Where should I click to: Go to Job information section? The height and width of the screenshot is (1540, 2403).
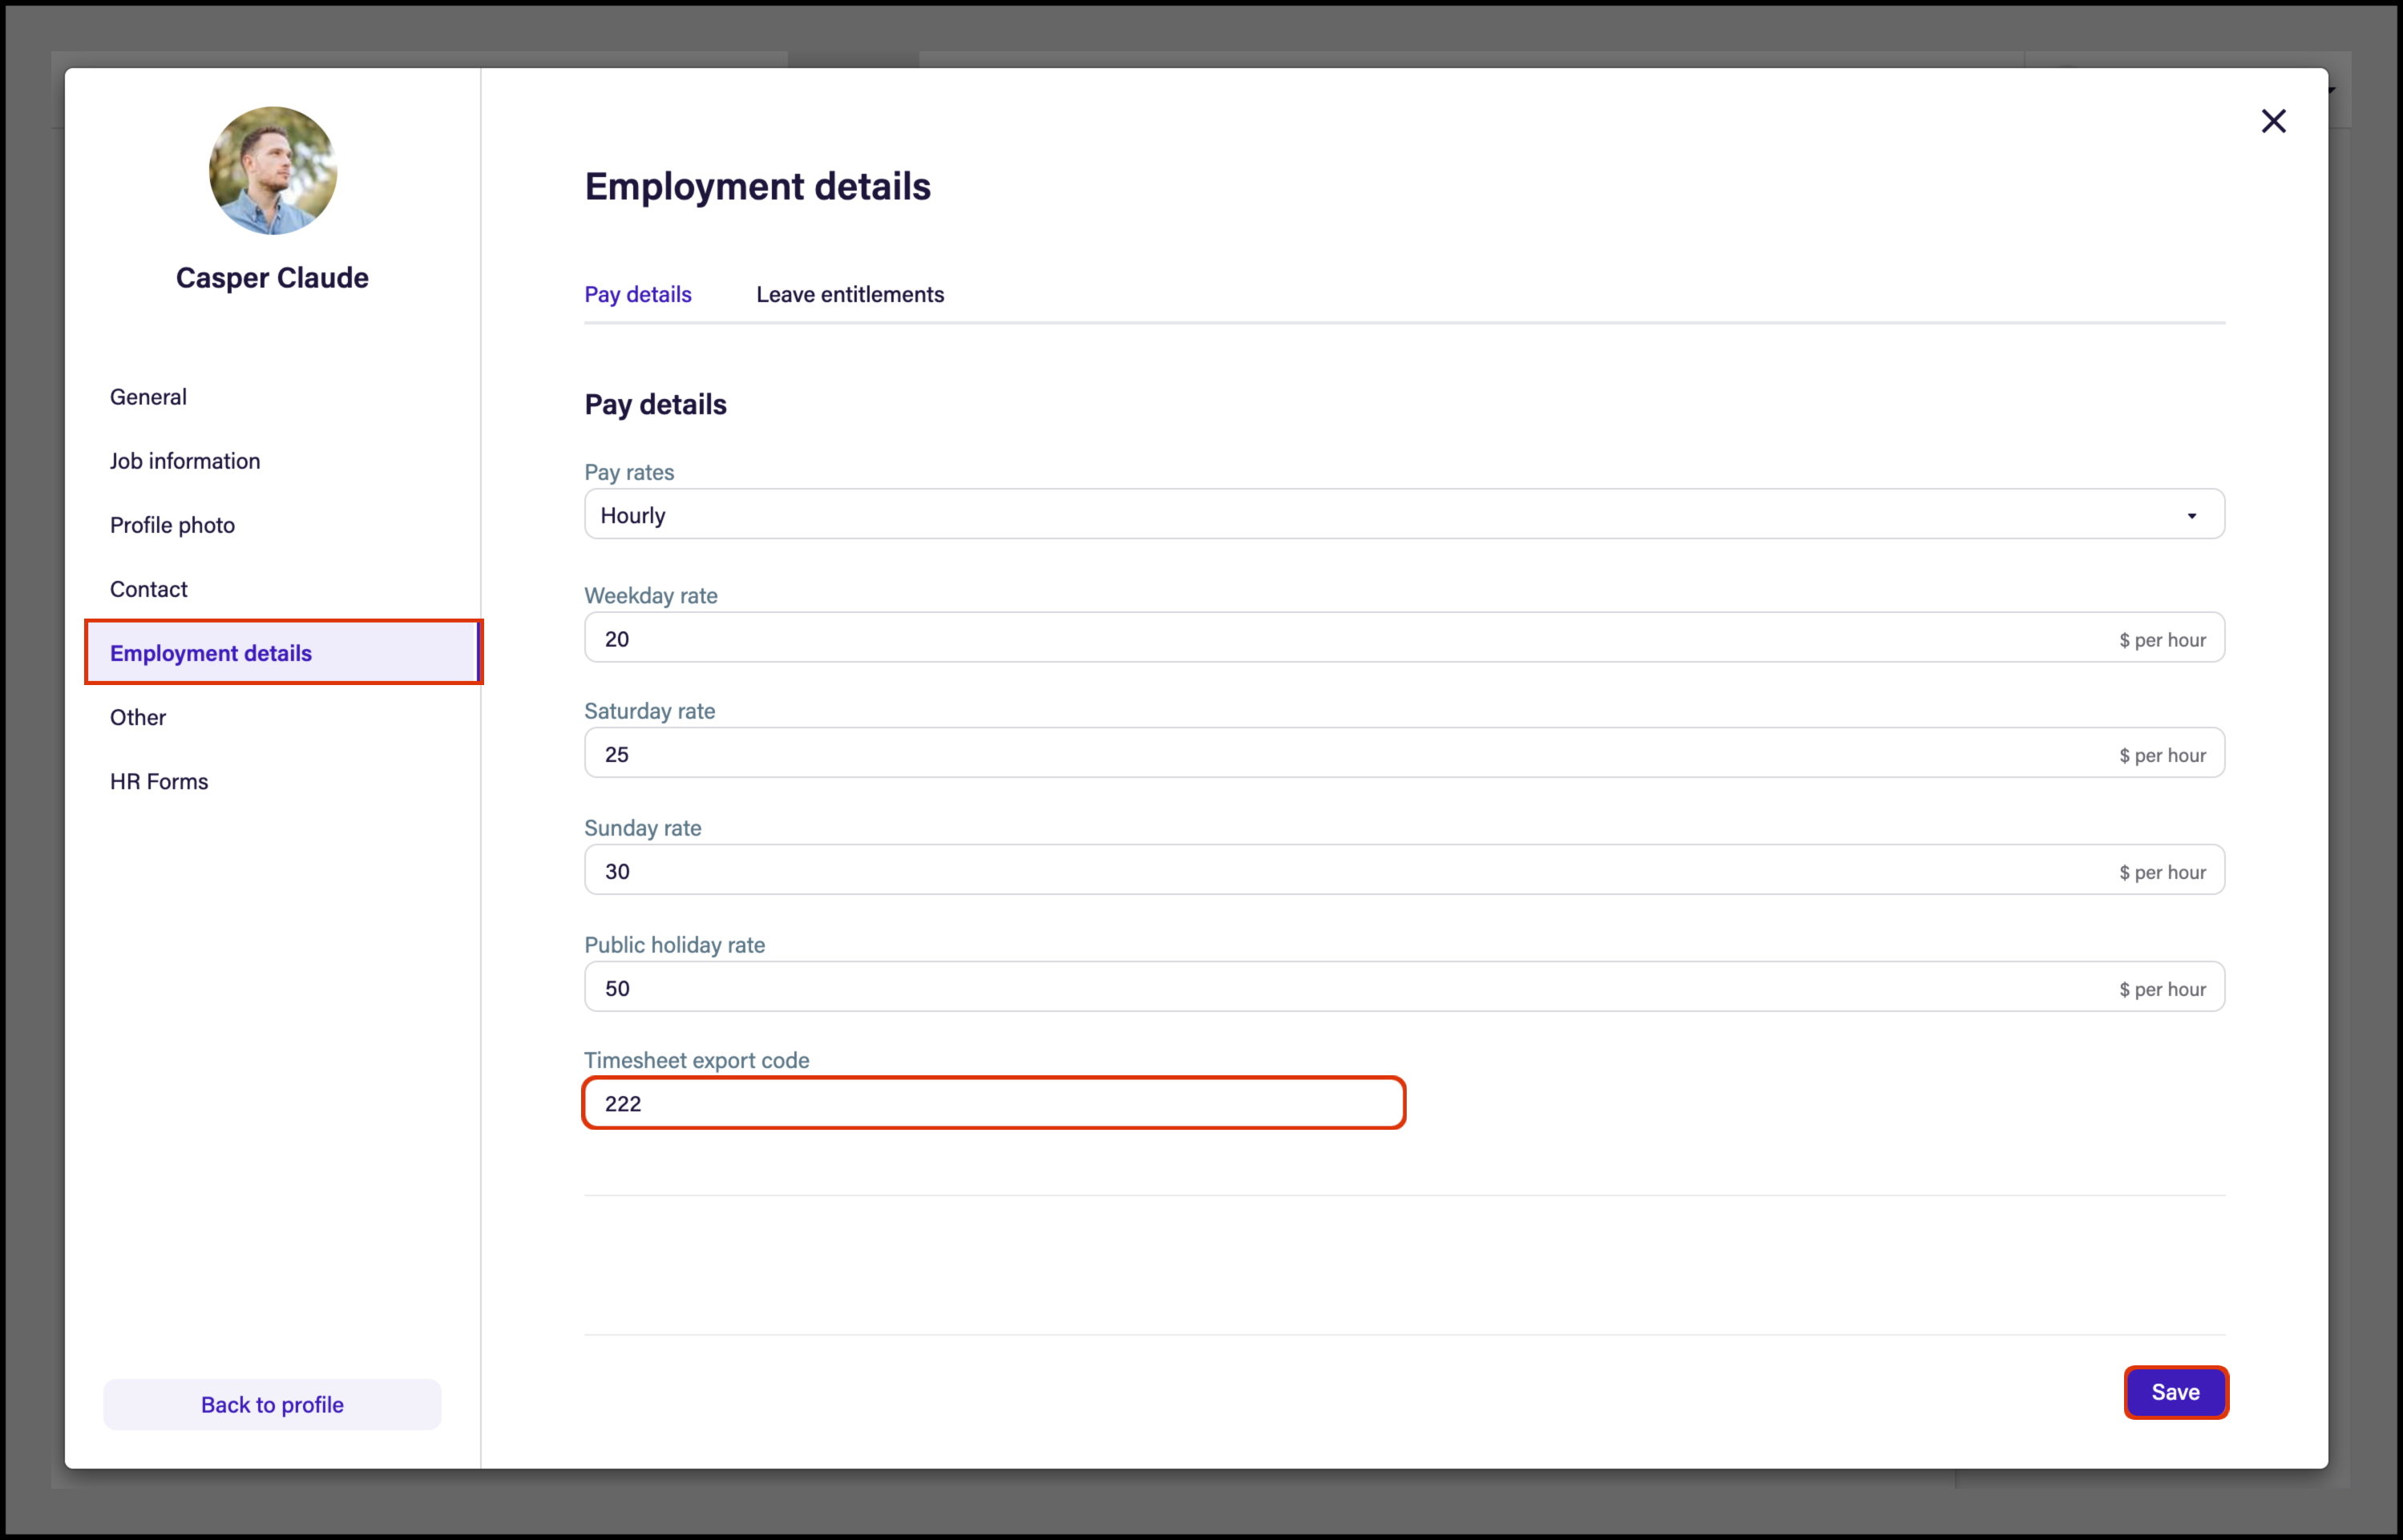pos(185,461)
